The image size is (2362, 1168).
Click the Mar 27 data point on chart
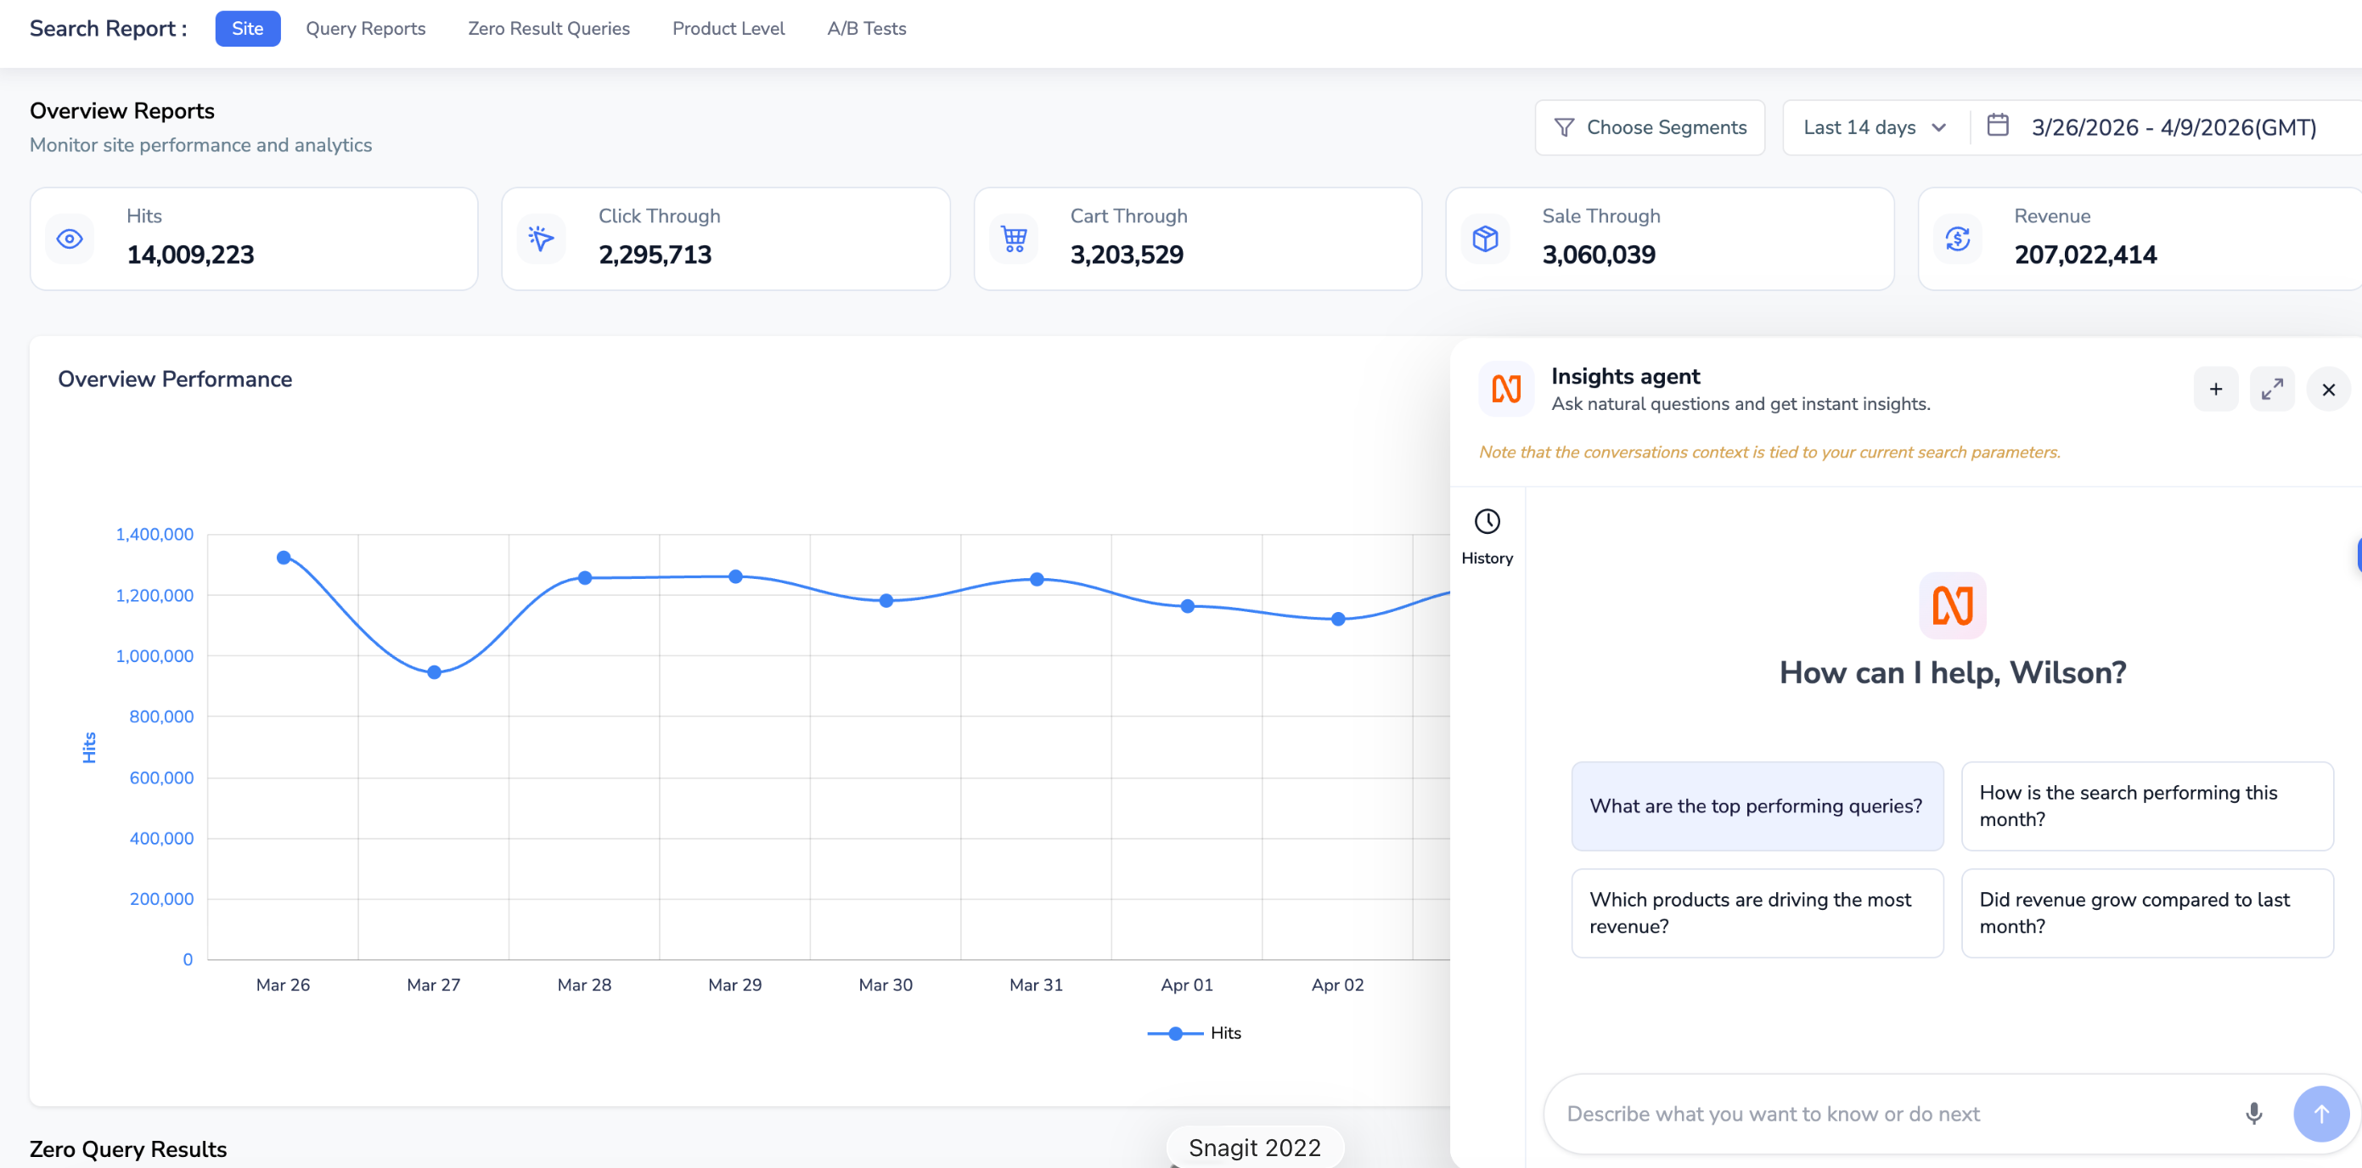(x=435, y=672)
